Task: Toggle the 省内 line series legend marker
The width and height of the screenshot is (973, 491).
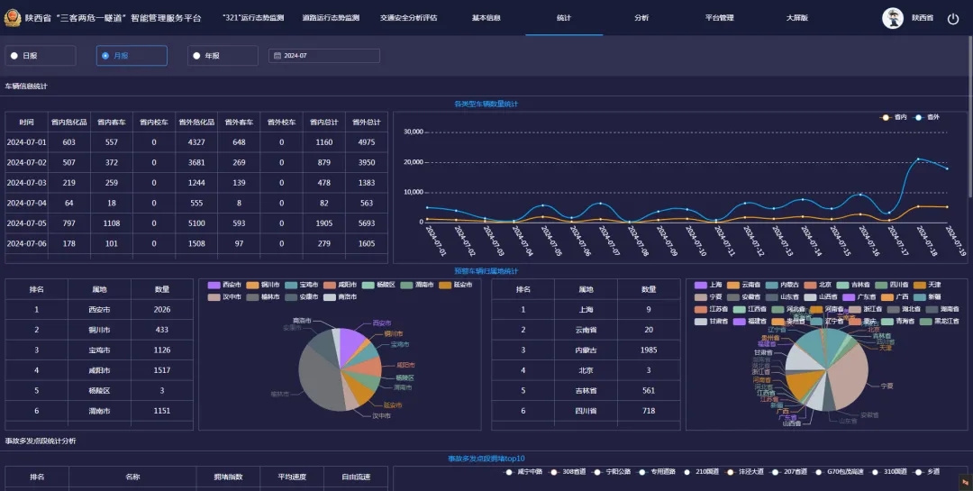Action: click(888, 117)
